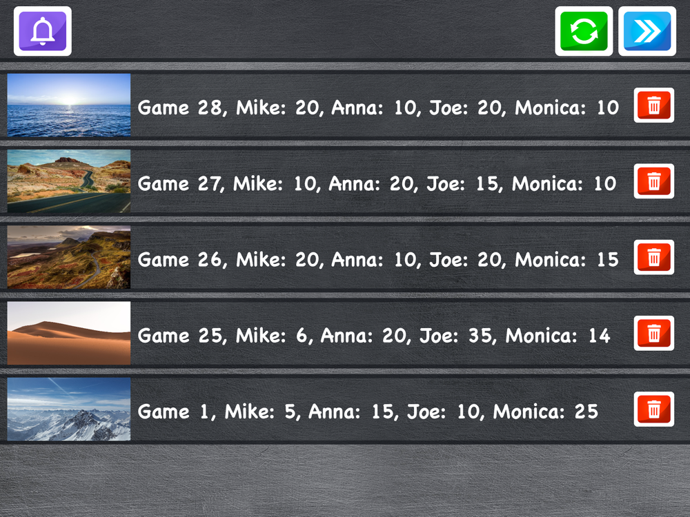This screenshot has height=517, width=690.
Task: Click Monica's score of 25 in Game 1
Action: [586, 412]
